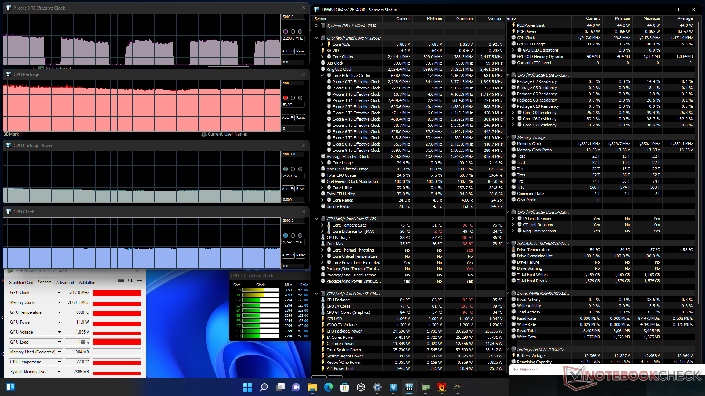This screenshot has height=396, width=705.
Task: Open the GPU Temperature sensor dropdown
Action: coord(59,312)
